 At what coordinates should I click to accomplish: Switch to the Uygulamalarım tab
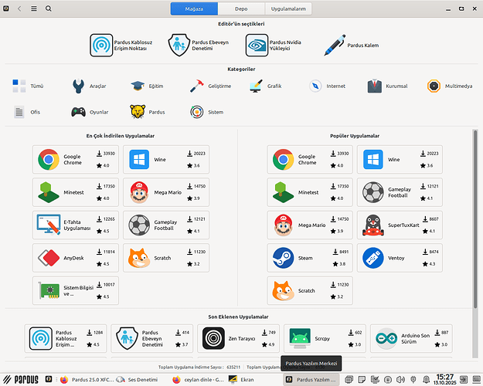289,8
